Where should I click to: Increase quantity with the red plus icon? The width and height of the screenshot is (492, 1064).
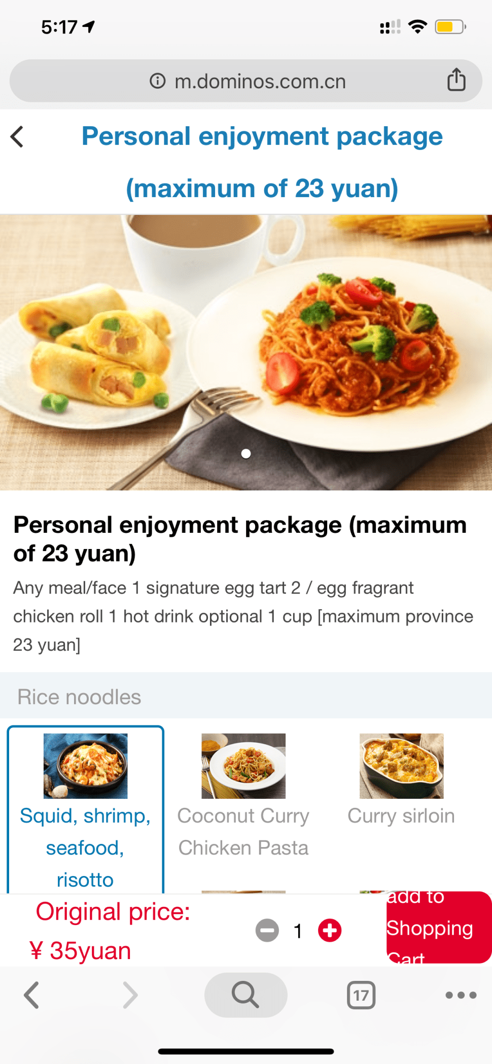pos(330,930)
